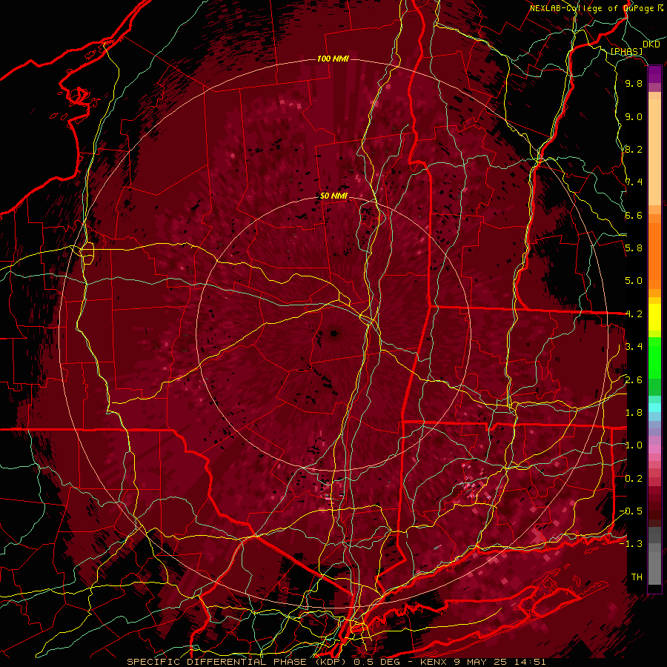Click the 4.2 color scale value

pos(634,314)
